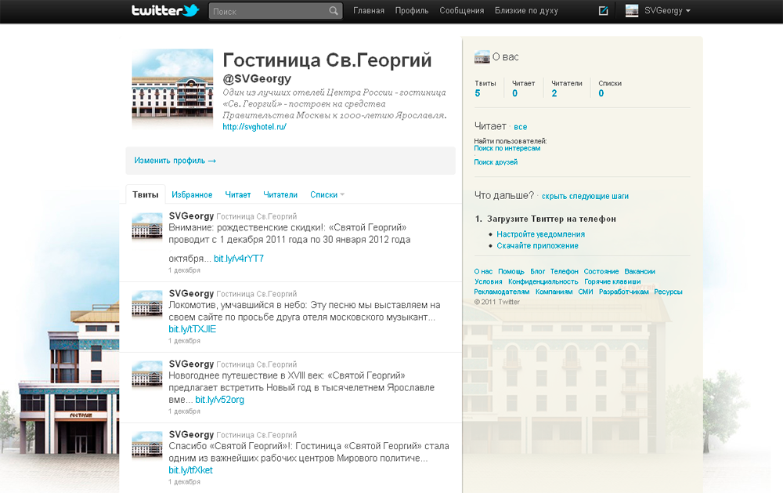Click avatar of the рождественские скидки tweet
This screenshot has width=783, height=493.
pyautogui.click(x=147, y=227)
